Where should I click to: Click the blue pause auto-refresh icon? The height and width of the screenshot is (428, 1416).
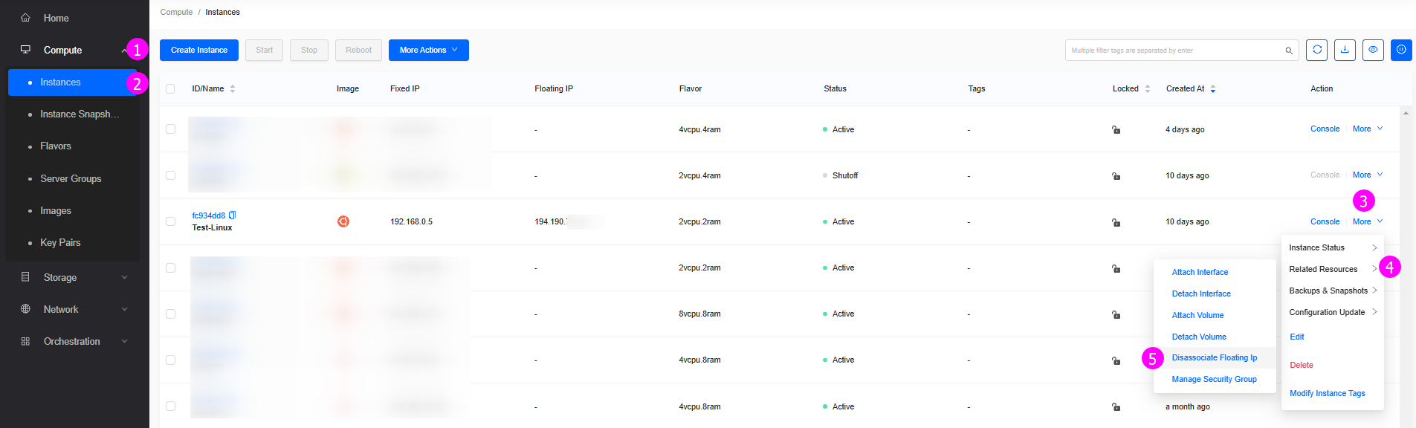(x=1401, y=50)
